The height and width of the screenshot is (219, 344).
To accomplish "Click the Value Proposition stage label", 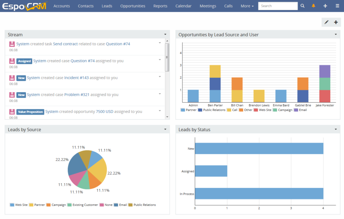I will click(x=30, y=112).
